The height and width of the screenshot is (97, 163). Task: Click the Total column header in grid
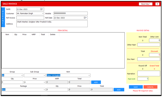(43, 34)
